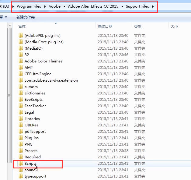
Task: Expand the breadcrumb arrow after Program Files
Action: (45, 6)
